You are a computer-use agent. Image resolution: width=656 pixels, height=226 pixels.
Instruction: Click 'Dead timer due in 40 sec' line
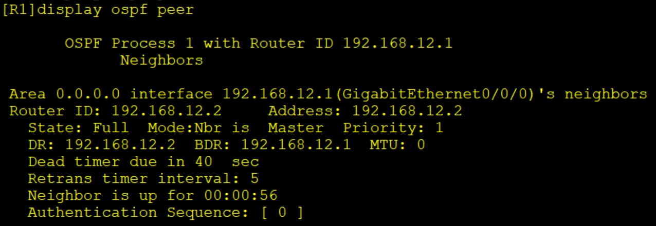[143, 161]
